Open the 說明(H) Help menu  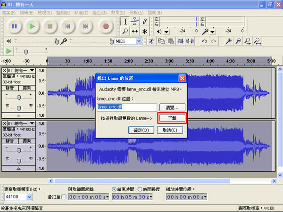[155, 13]
